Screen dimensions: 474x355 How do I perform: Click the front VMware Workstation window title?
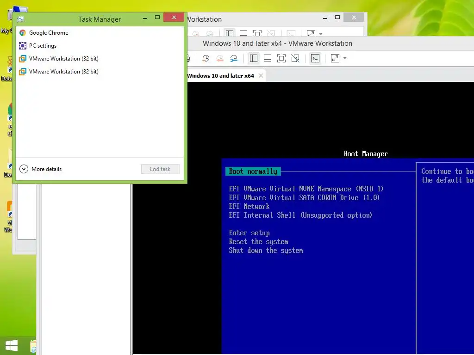click(277, 43)
